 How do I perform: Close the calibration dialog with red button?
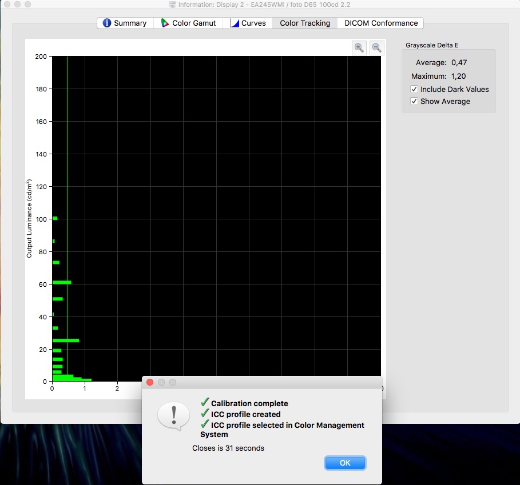[x=150, y=382]
